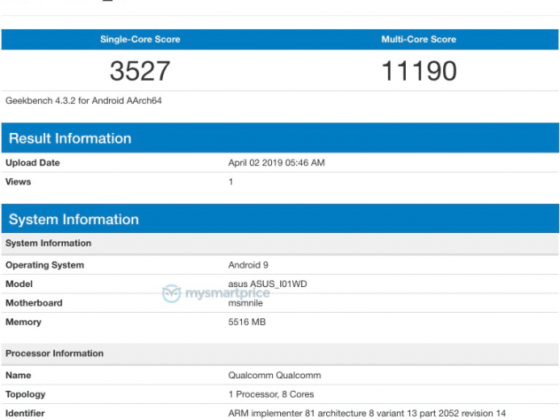560x420 pixels.
Task: Select the April 02 2019 upload timestamp
Action: point(276,163)
